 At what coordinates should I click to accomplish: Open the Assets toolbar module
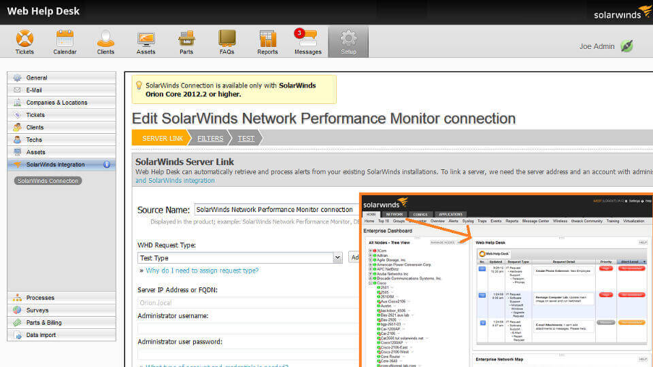point(146,42)
